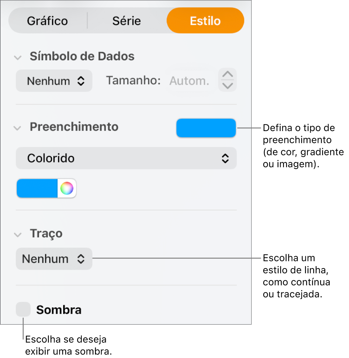This screenshot has width=349, height=358.
Task: Open the data symbol Nenhum pop-up menu
Action: (54, 81)
